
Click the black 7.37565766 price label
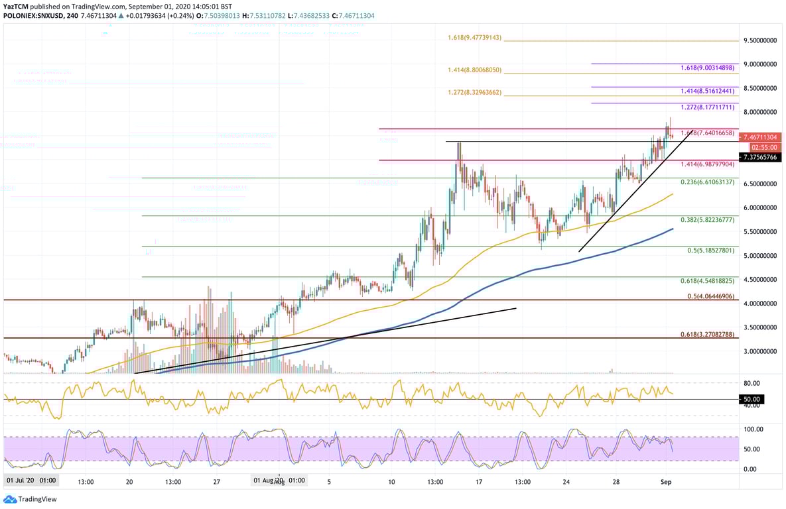click(761, 156)
